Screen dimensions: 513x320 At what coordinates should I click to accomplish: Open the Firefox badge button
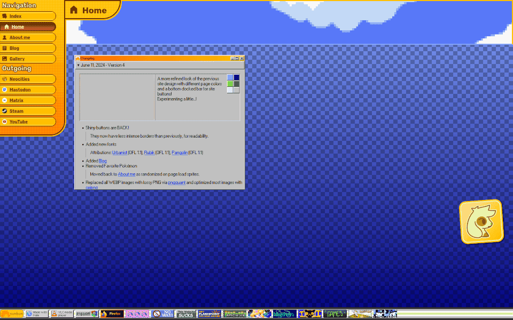pyautogui.click(x=112, y=314)
